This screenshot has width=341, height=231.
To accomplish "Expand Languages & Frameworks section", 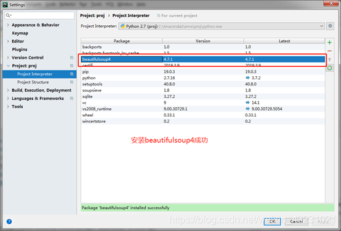I will [x=8, y=98].
